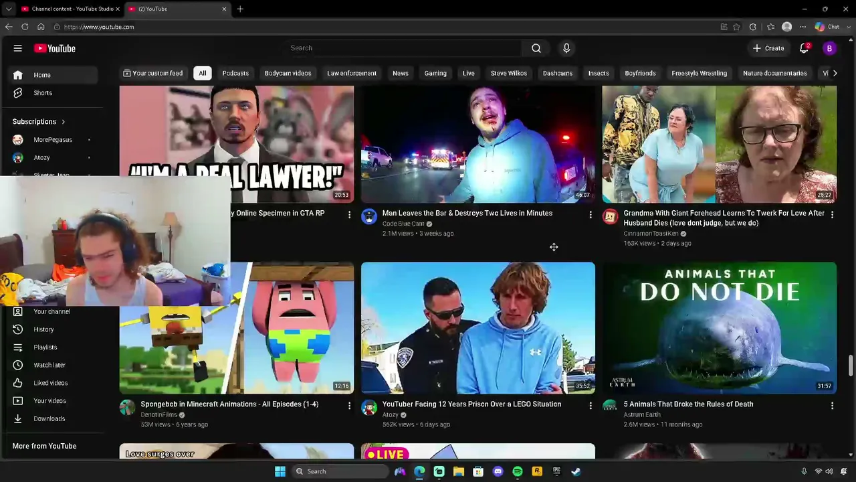Select the Boyfriends filter chip
856x482 pixels.
[640, 73]
